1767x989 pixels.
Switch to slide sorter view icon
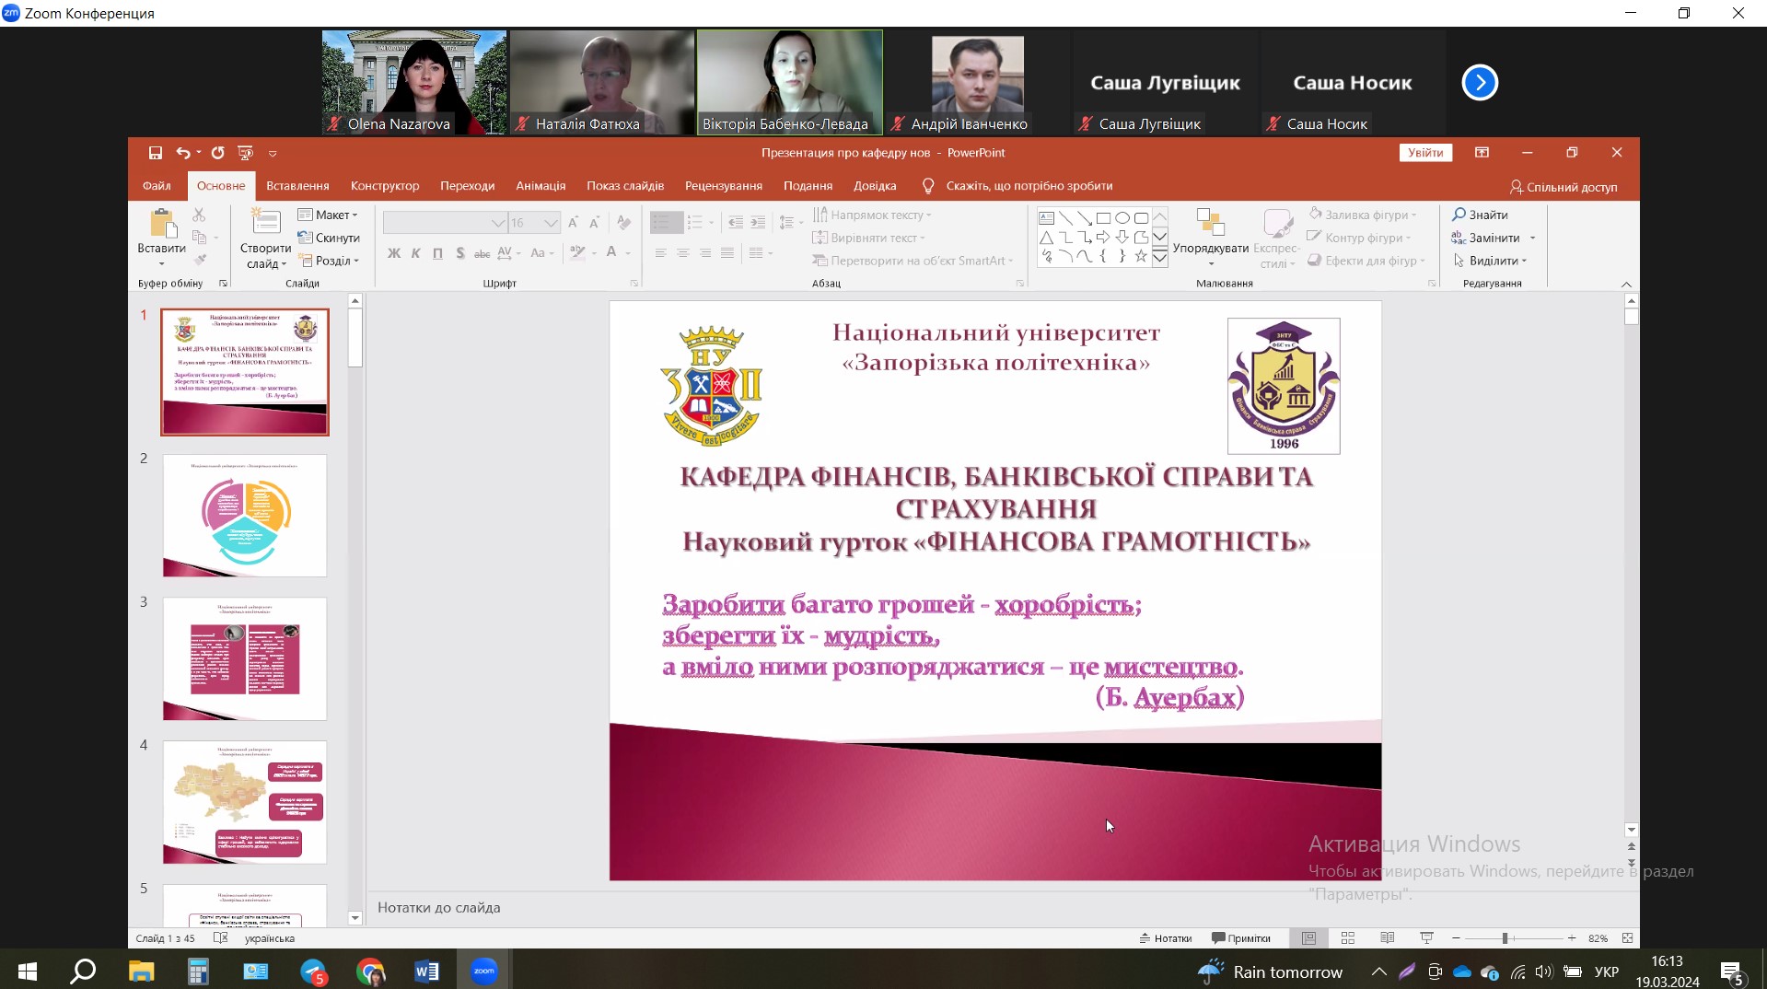pyautogui.click(x=1348, y=938)
